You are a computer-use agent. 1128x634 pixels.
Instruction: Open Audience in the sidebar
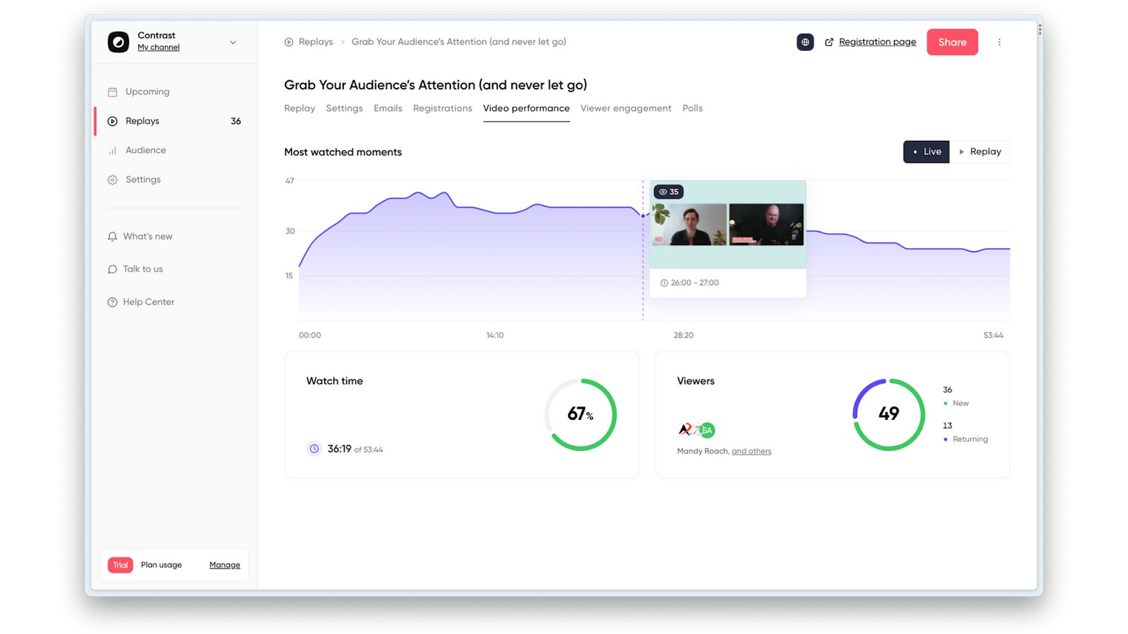(146, 150)
